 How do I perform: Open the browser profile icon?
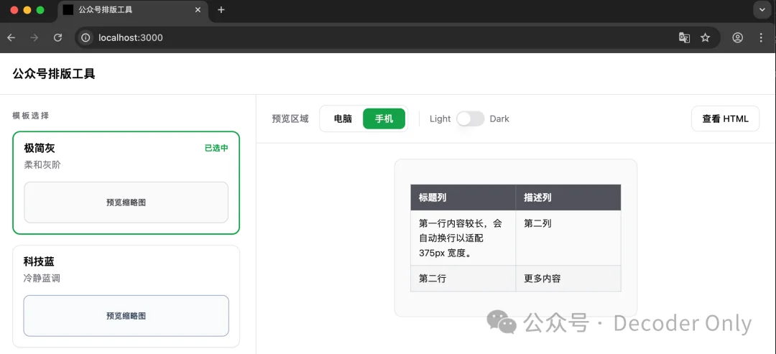pos(737,37)
